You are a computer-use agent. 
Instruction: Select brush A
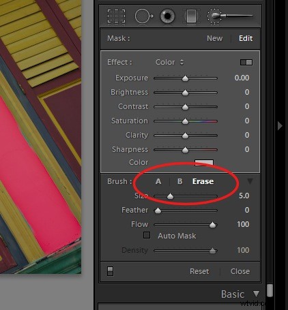click(158, 181)
